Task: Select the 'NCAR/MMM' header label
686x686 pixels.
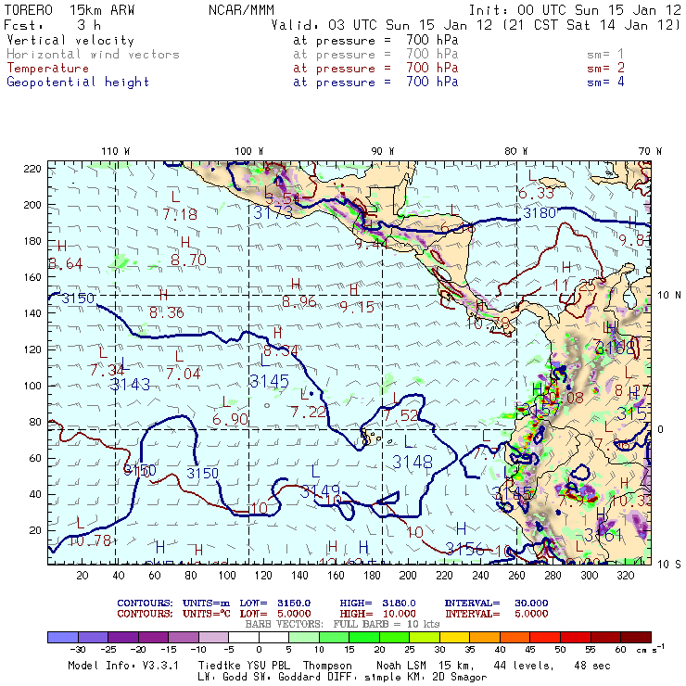Action: click(241, 10)
